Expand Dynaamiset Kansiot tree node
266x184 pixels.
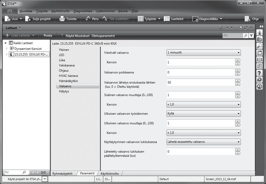pos(6,49)
